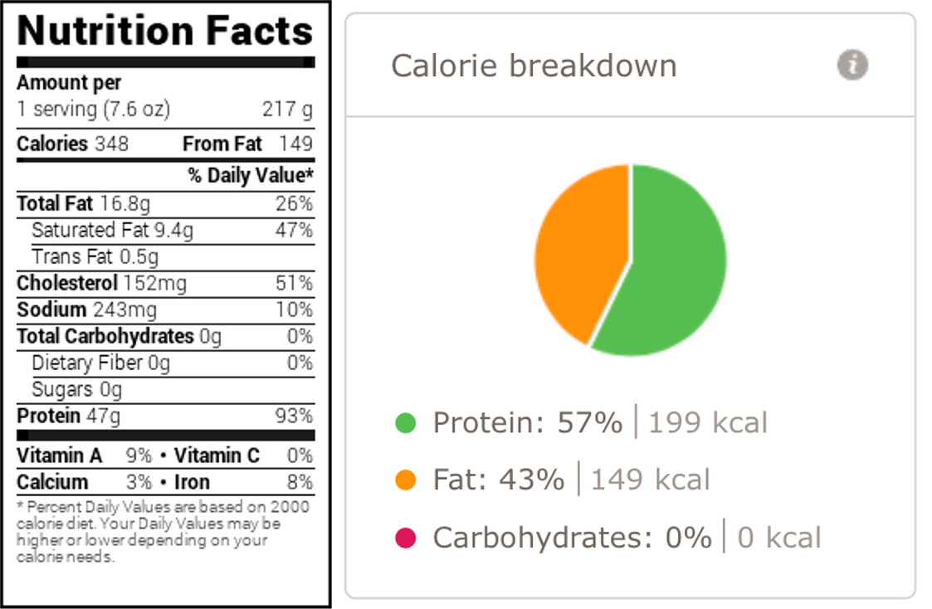Viewport: 932px width, 609px height.
Task: Click the Carbohydrates: 0% legend label
Action: 572,538
